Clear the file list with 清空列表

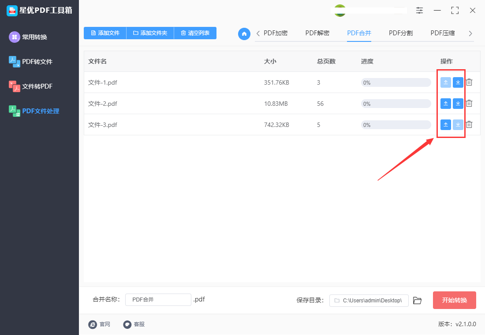[195, 33]
